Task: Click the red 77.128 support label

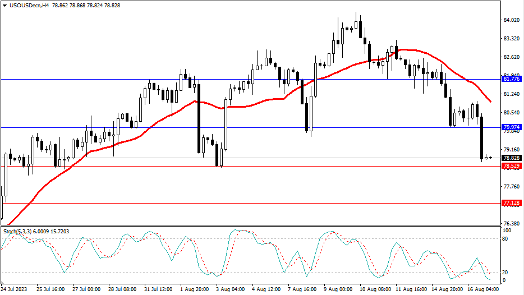Action: 511,203
